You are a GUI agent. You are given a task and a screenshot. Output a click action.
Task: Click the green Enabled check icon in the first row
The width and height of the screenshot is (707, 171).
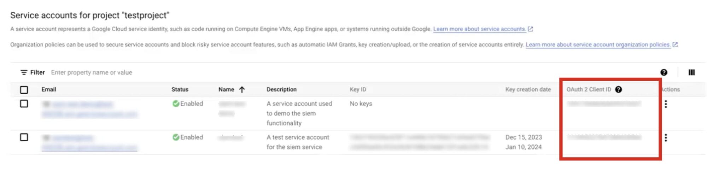click(176, 104)
